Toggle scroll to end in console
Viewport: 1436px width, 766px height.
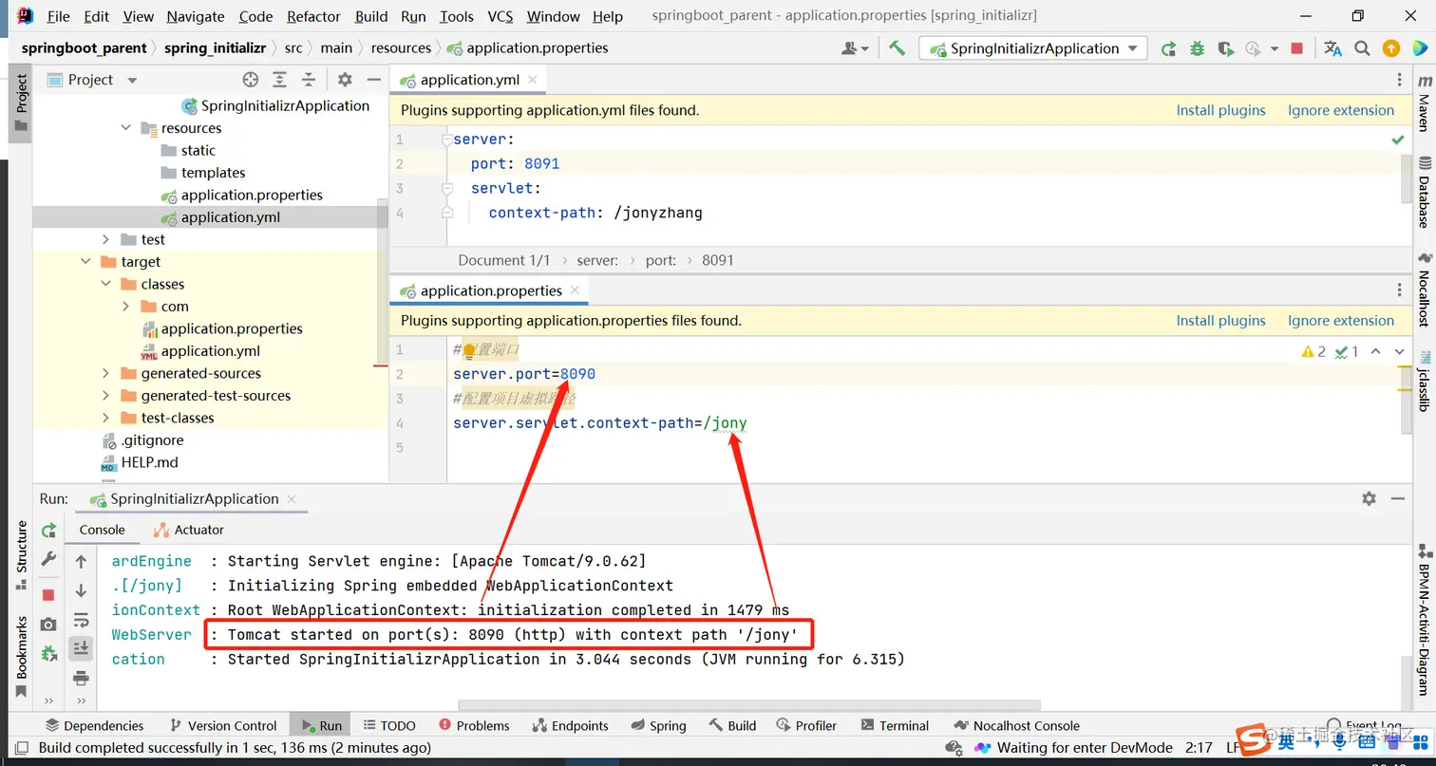[81, 648]
